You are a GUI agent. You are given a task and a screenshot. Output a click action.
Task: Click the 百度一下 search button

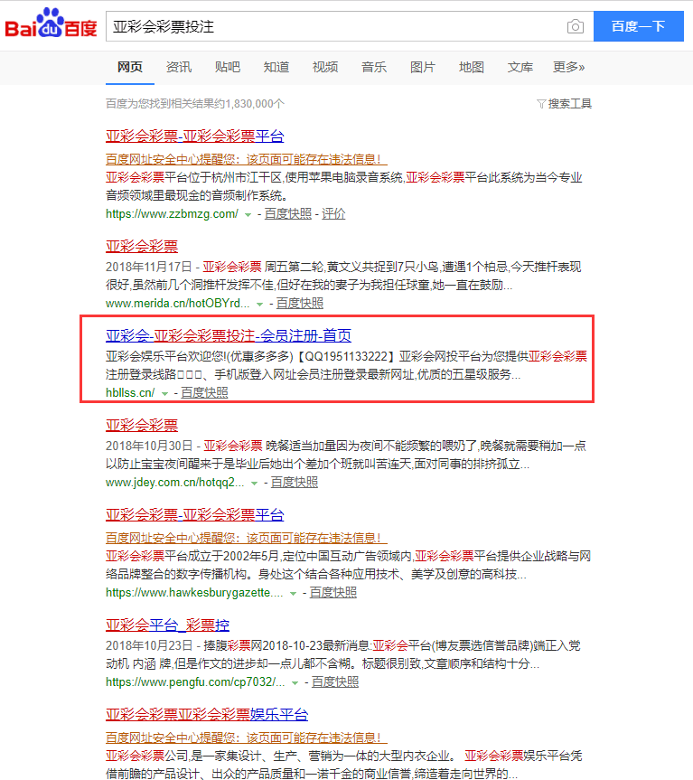click(638, 26)
